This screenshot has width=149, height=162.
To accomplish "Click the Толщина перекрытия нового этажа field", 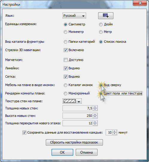I will [78, 123].
